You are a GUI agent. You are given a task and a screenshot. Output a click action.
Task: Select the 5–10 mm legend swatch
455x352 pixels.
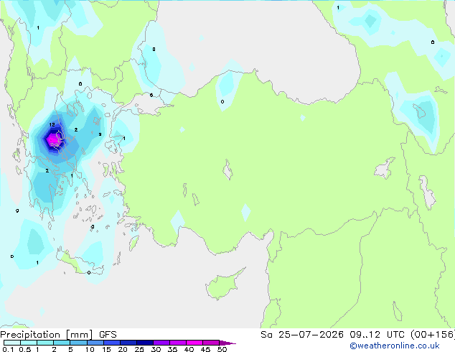(79, 343)
